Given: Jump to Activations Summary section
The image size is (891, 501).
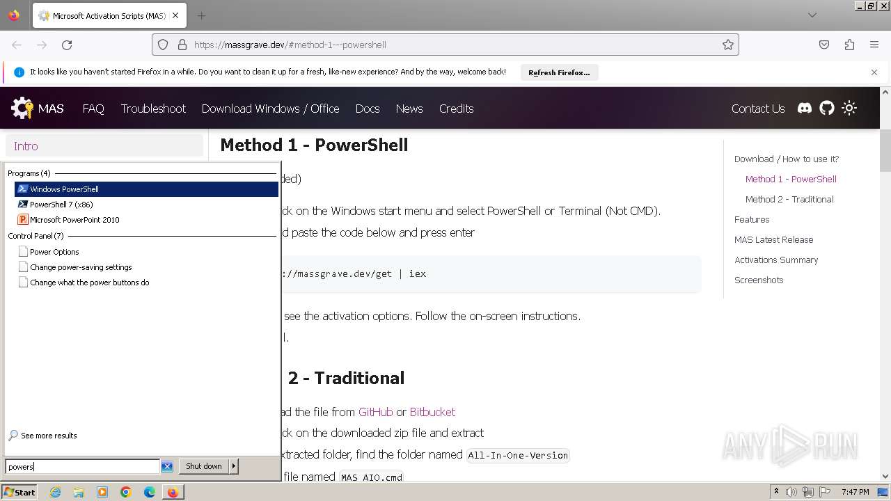Looking at the screenshot, I should (776, 260).
